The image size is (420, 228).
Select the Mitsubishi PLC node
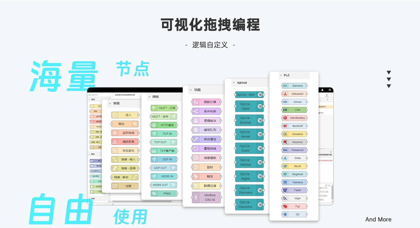(294, 94)
